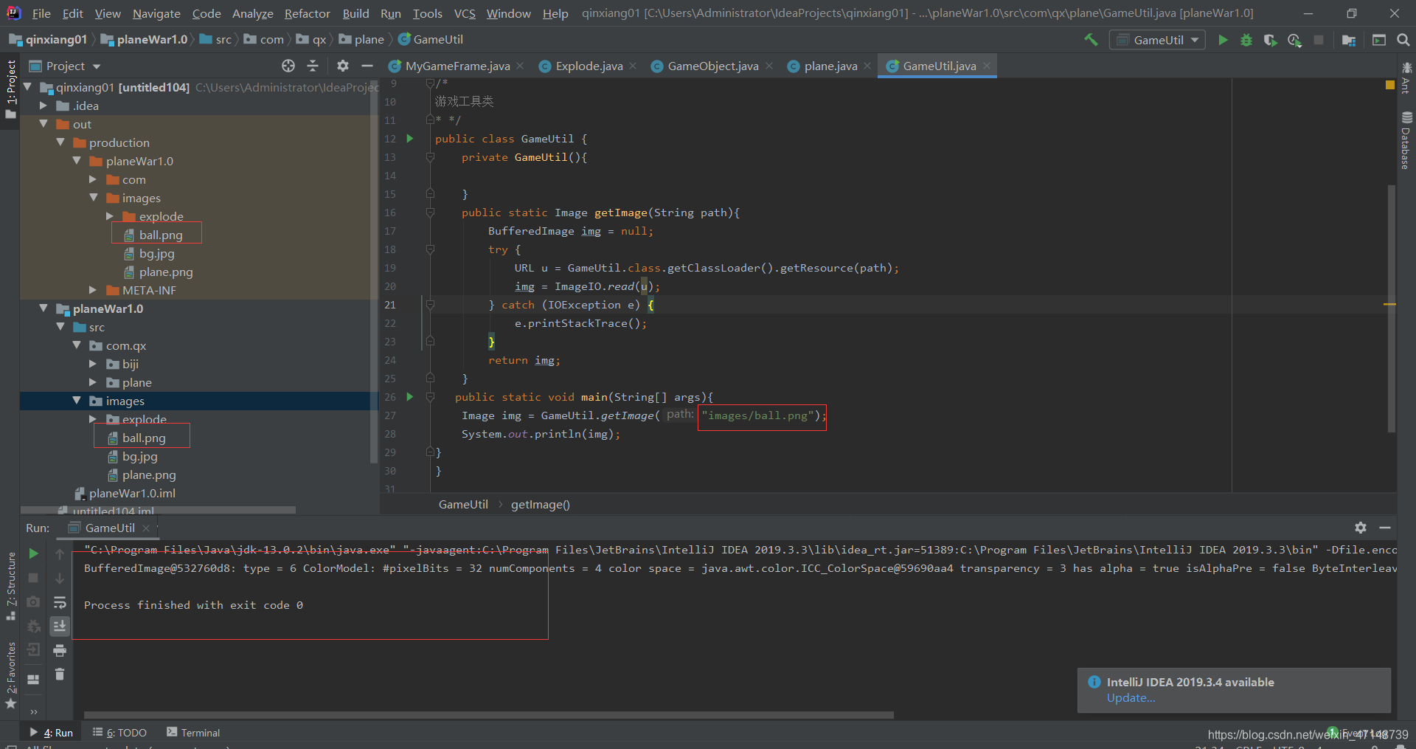Hide the Run panel with minus icon
1416x749 pixels.
coord(1385,528)
